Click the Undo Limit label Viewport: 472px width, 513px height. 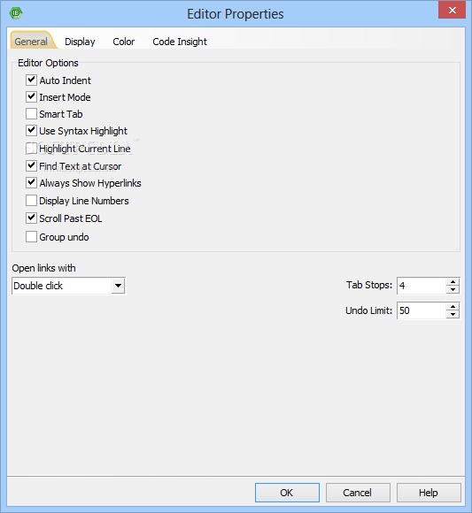click(368, 310)
